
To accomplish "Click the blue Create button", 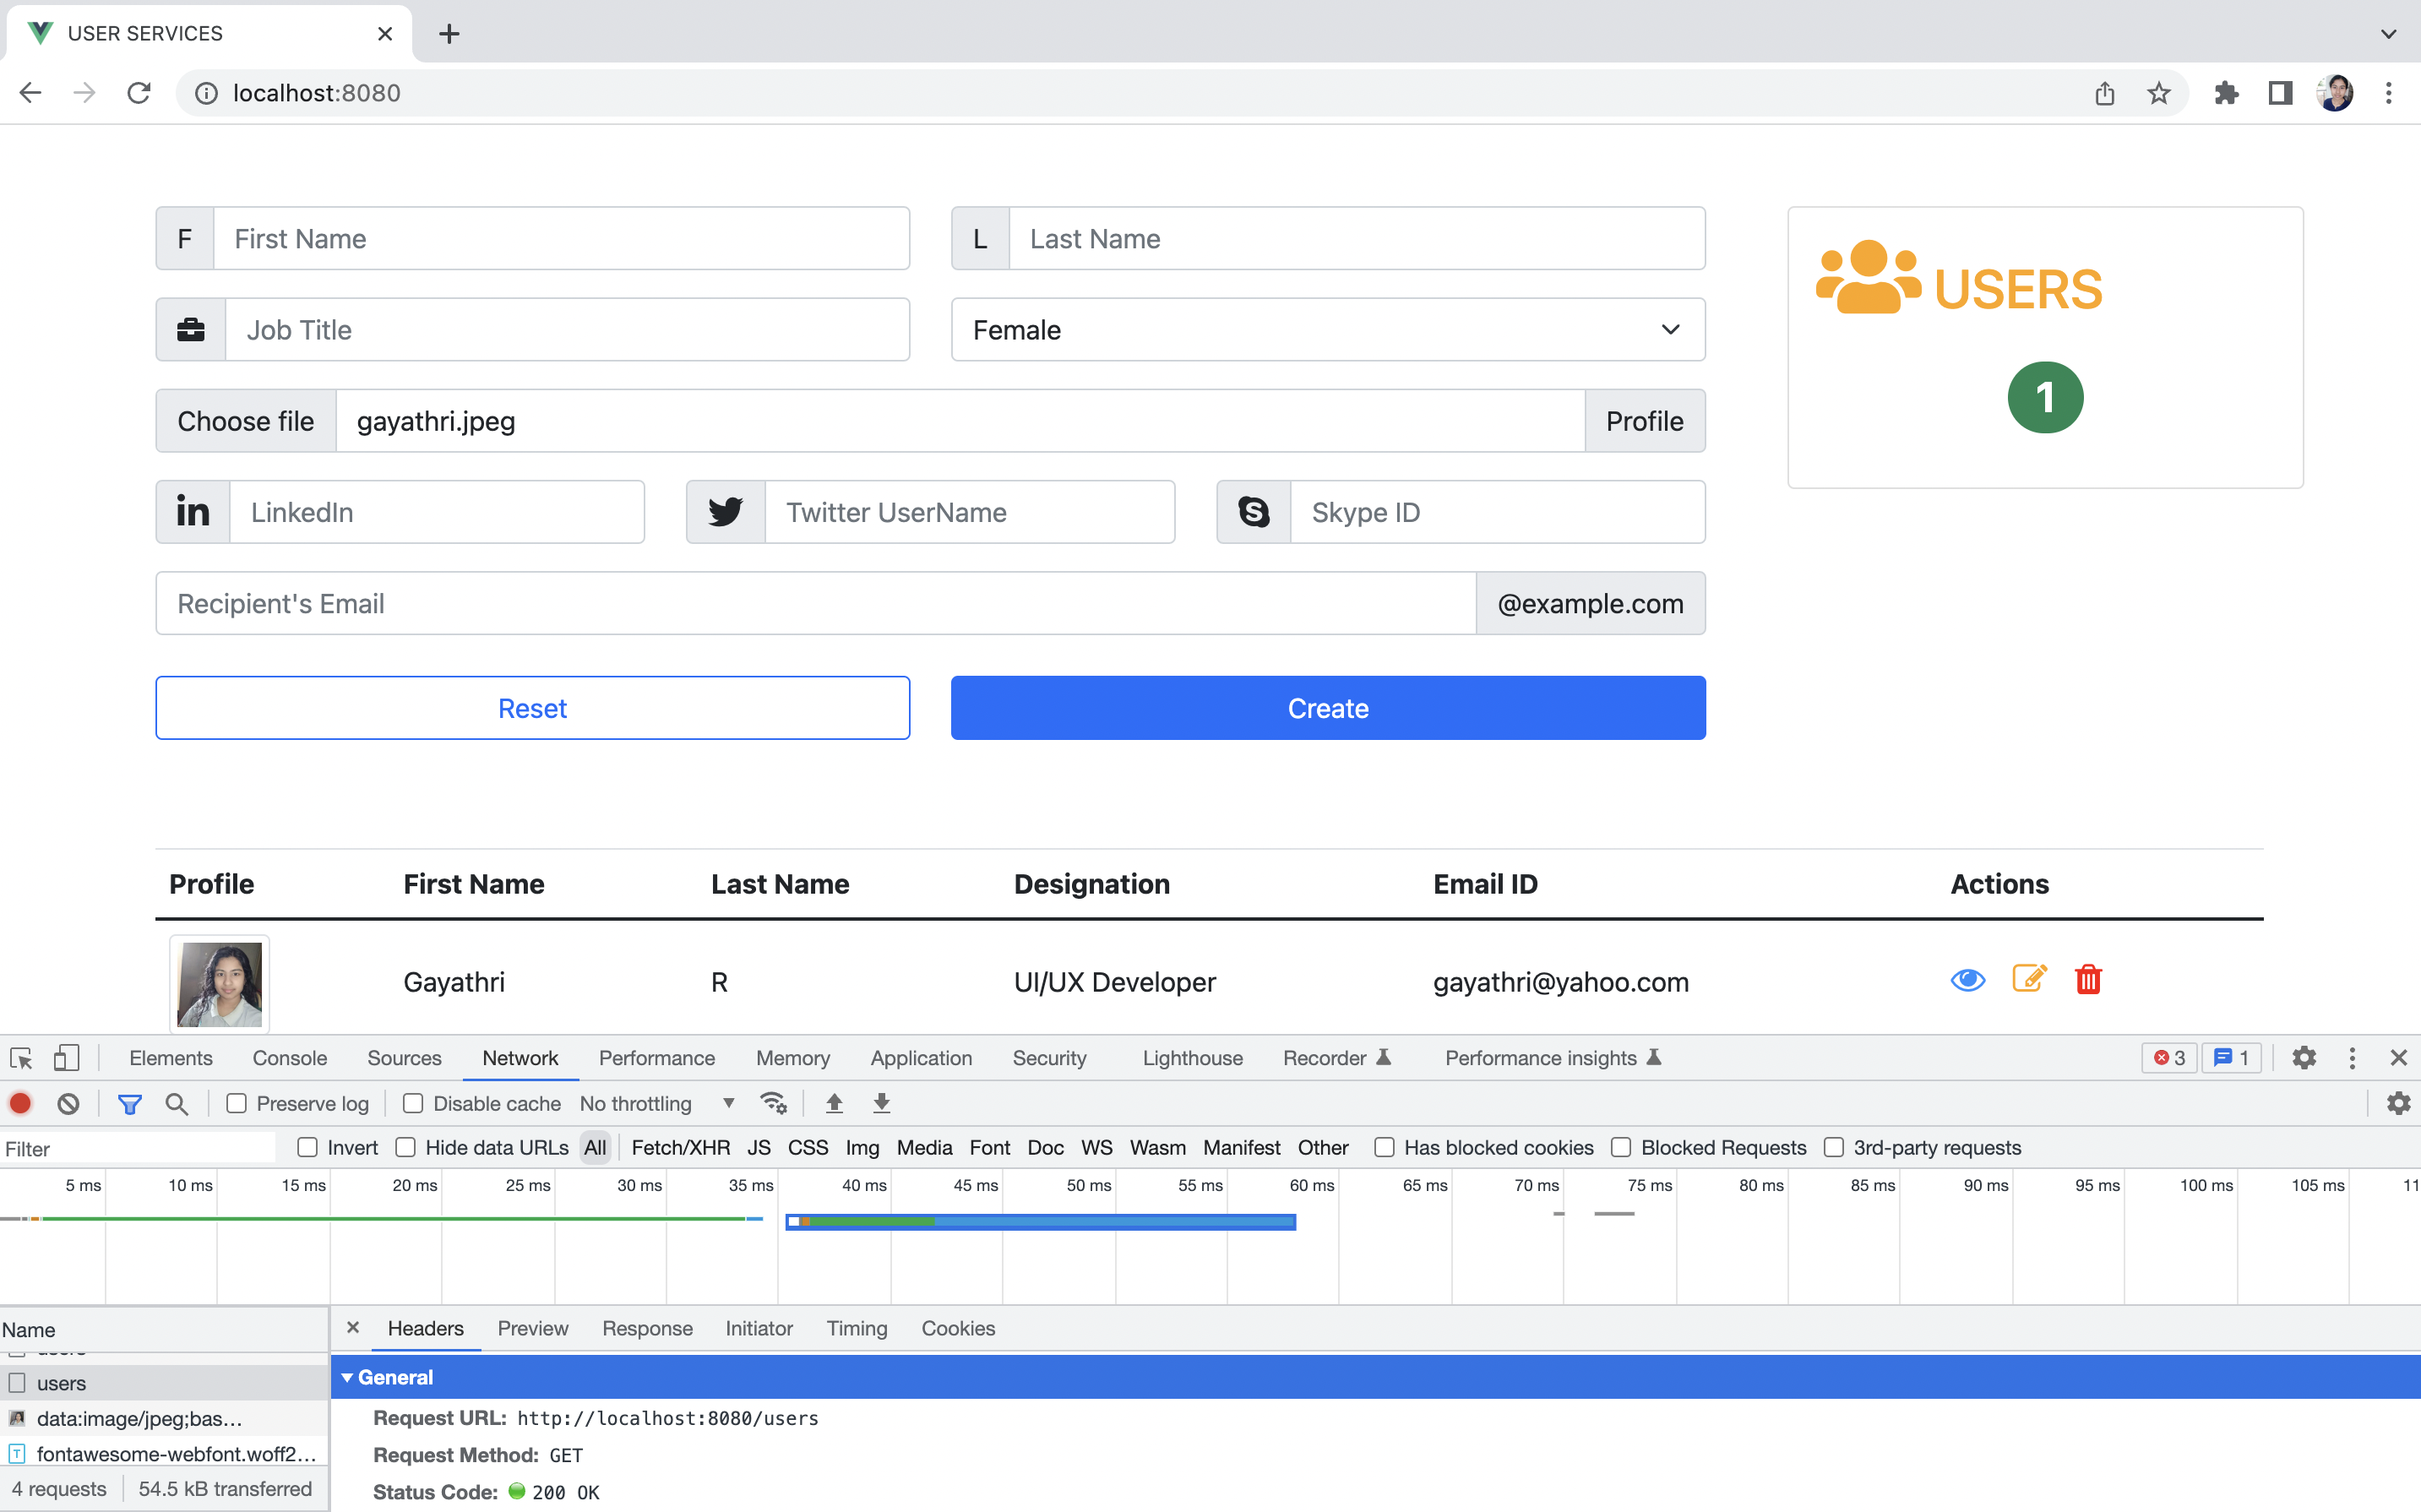I will (1327, 708).
